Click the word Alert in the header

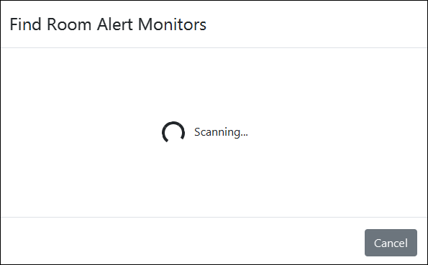115,24
